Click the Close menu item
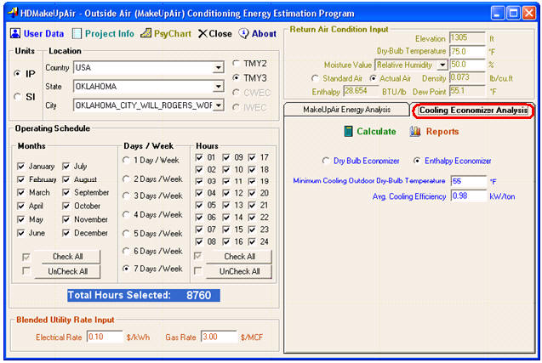 tap(220, 34)
